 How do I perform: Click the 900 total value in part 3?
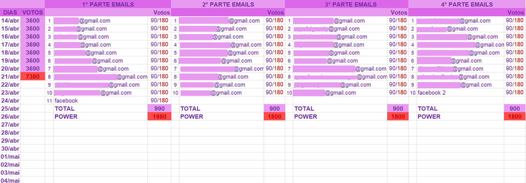[x=398, y=109]
